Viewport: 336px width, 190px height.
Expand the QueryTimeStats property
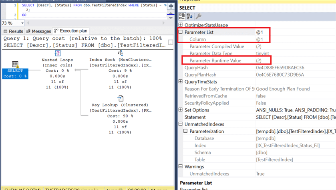(x=181, y=81)
